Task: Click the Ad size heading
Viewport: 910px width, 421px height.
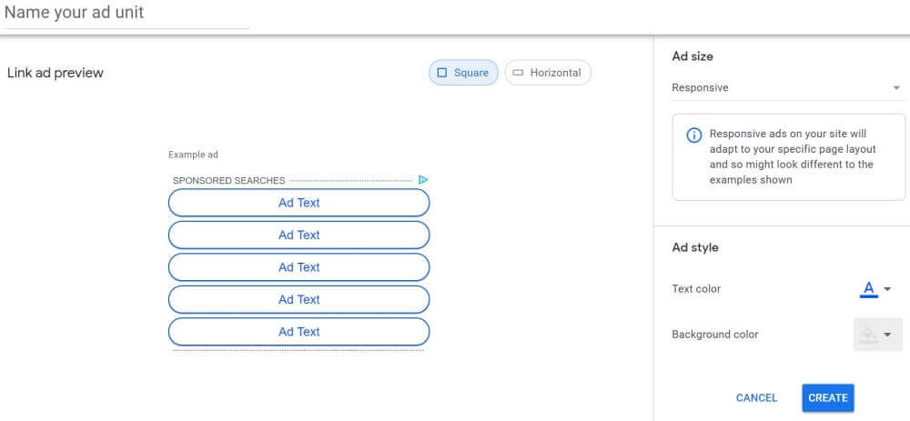Action: click(693, 56)
